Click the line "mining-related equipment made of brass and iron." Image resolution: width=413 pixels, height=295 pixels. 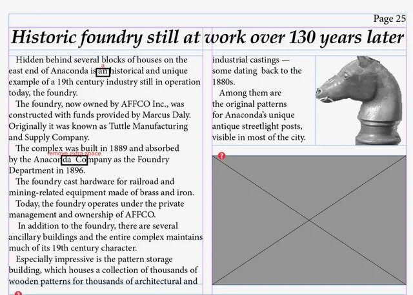101,193
